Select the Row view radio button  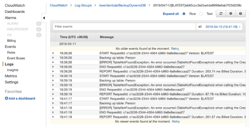coord(184,14)
